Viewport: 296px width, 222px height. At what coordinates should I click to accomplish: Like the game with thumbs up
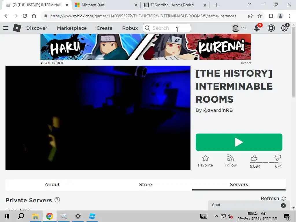(x=254, y=158)
